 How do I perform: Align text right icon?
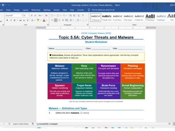coord(59,20)
